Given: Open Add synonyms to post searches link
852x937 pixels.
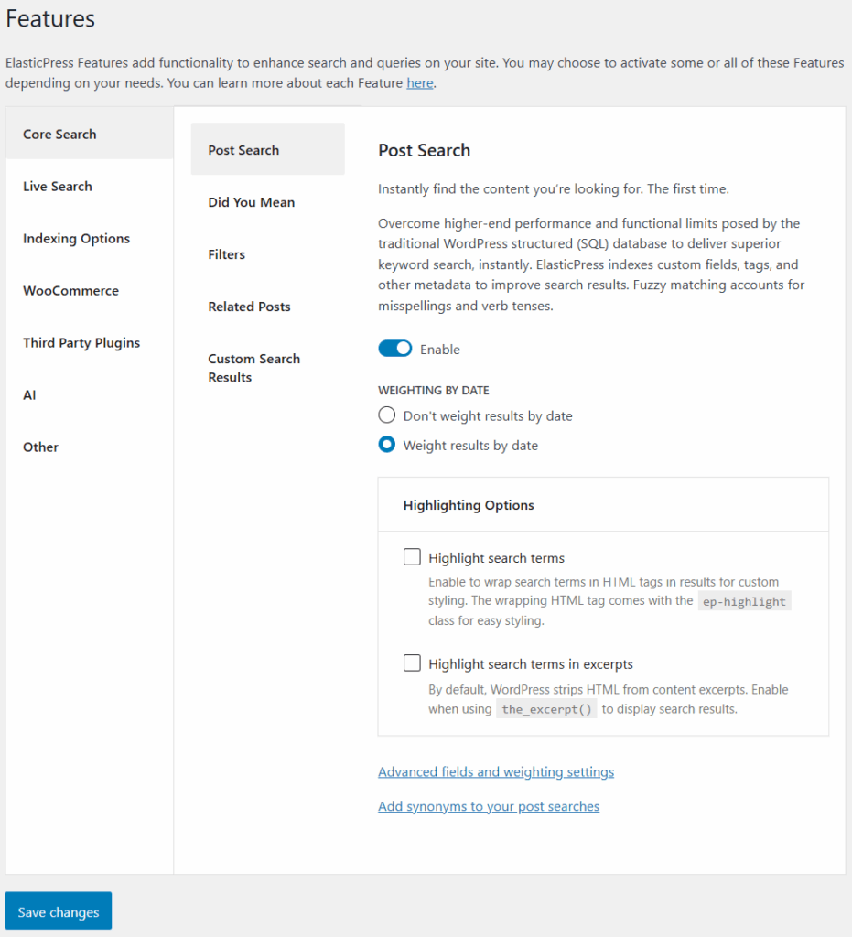Looking at the screenshot, I should click(x=489, y=807).
